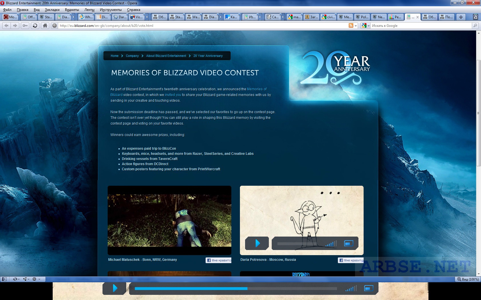This screenshot has height=300, width=481.
Task: Open the Правка menu
Action: (x=23, y=10)
